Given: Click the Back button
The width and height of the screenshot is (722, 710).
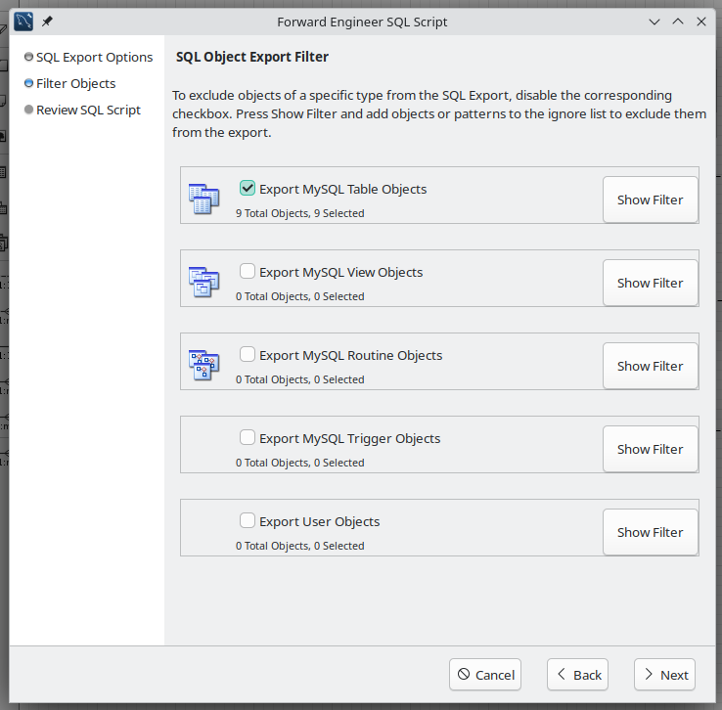Looking at the screenshot, I should pos(577,675).
